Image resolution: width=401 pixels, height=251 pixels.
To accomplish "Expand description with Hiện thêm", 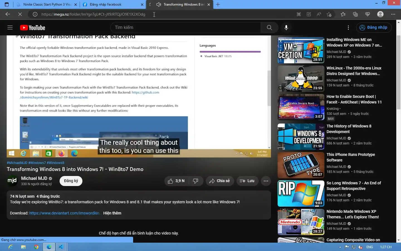I will tap(112, 213).
